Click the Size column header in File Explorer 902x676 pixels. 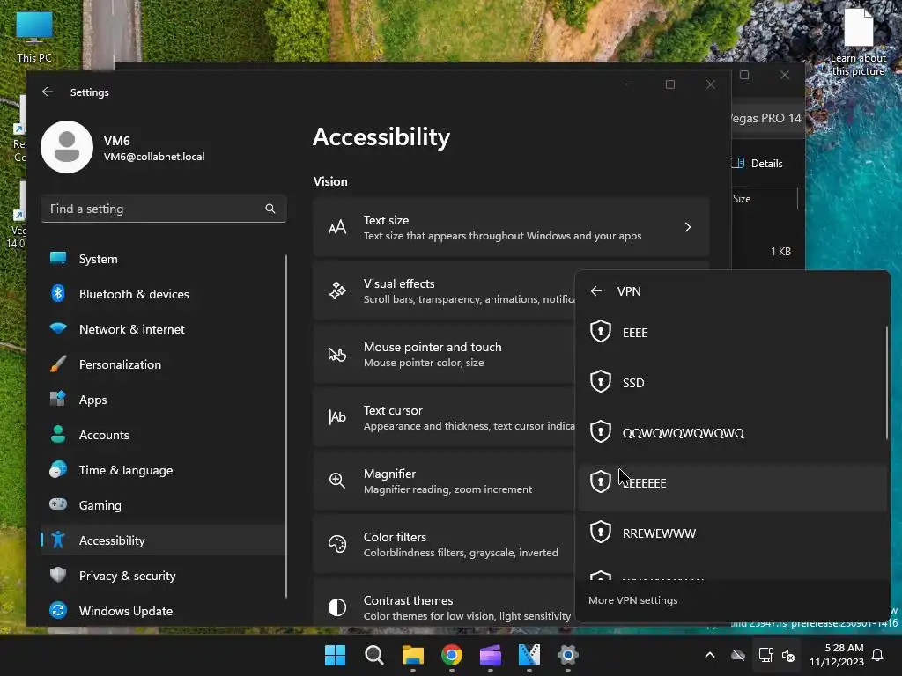coord(742,199)
